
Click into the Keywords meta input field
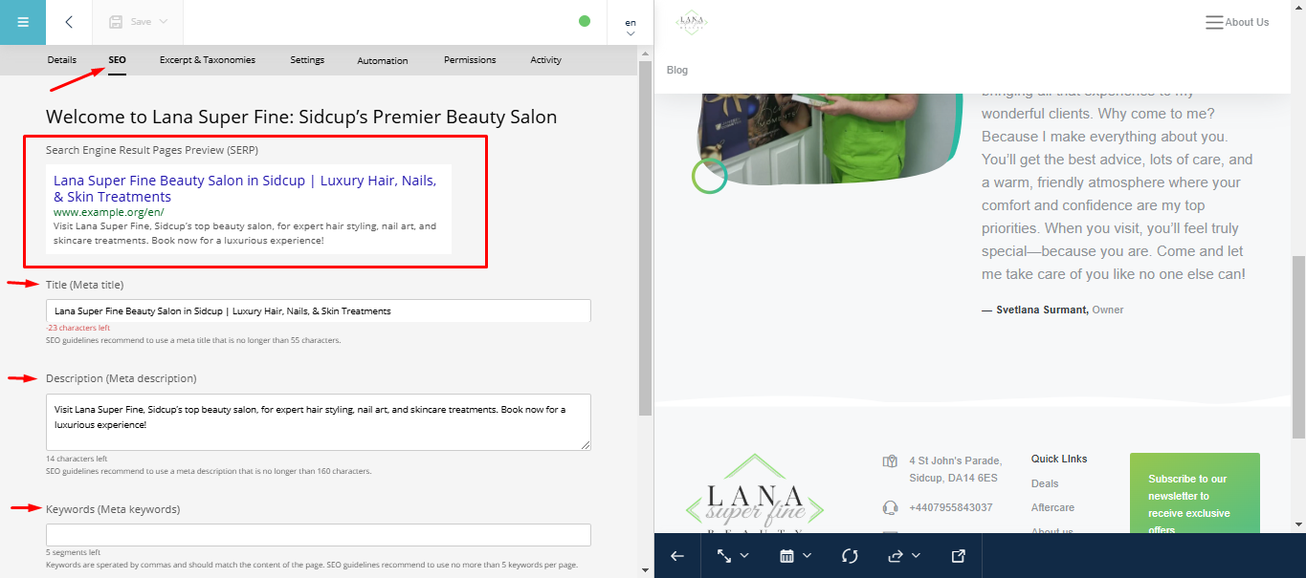318,535
